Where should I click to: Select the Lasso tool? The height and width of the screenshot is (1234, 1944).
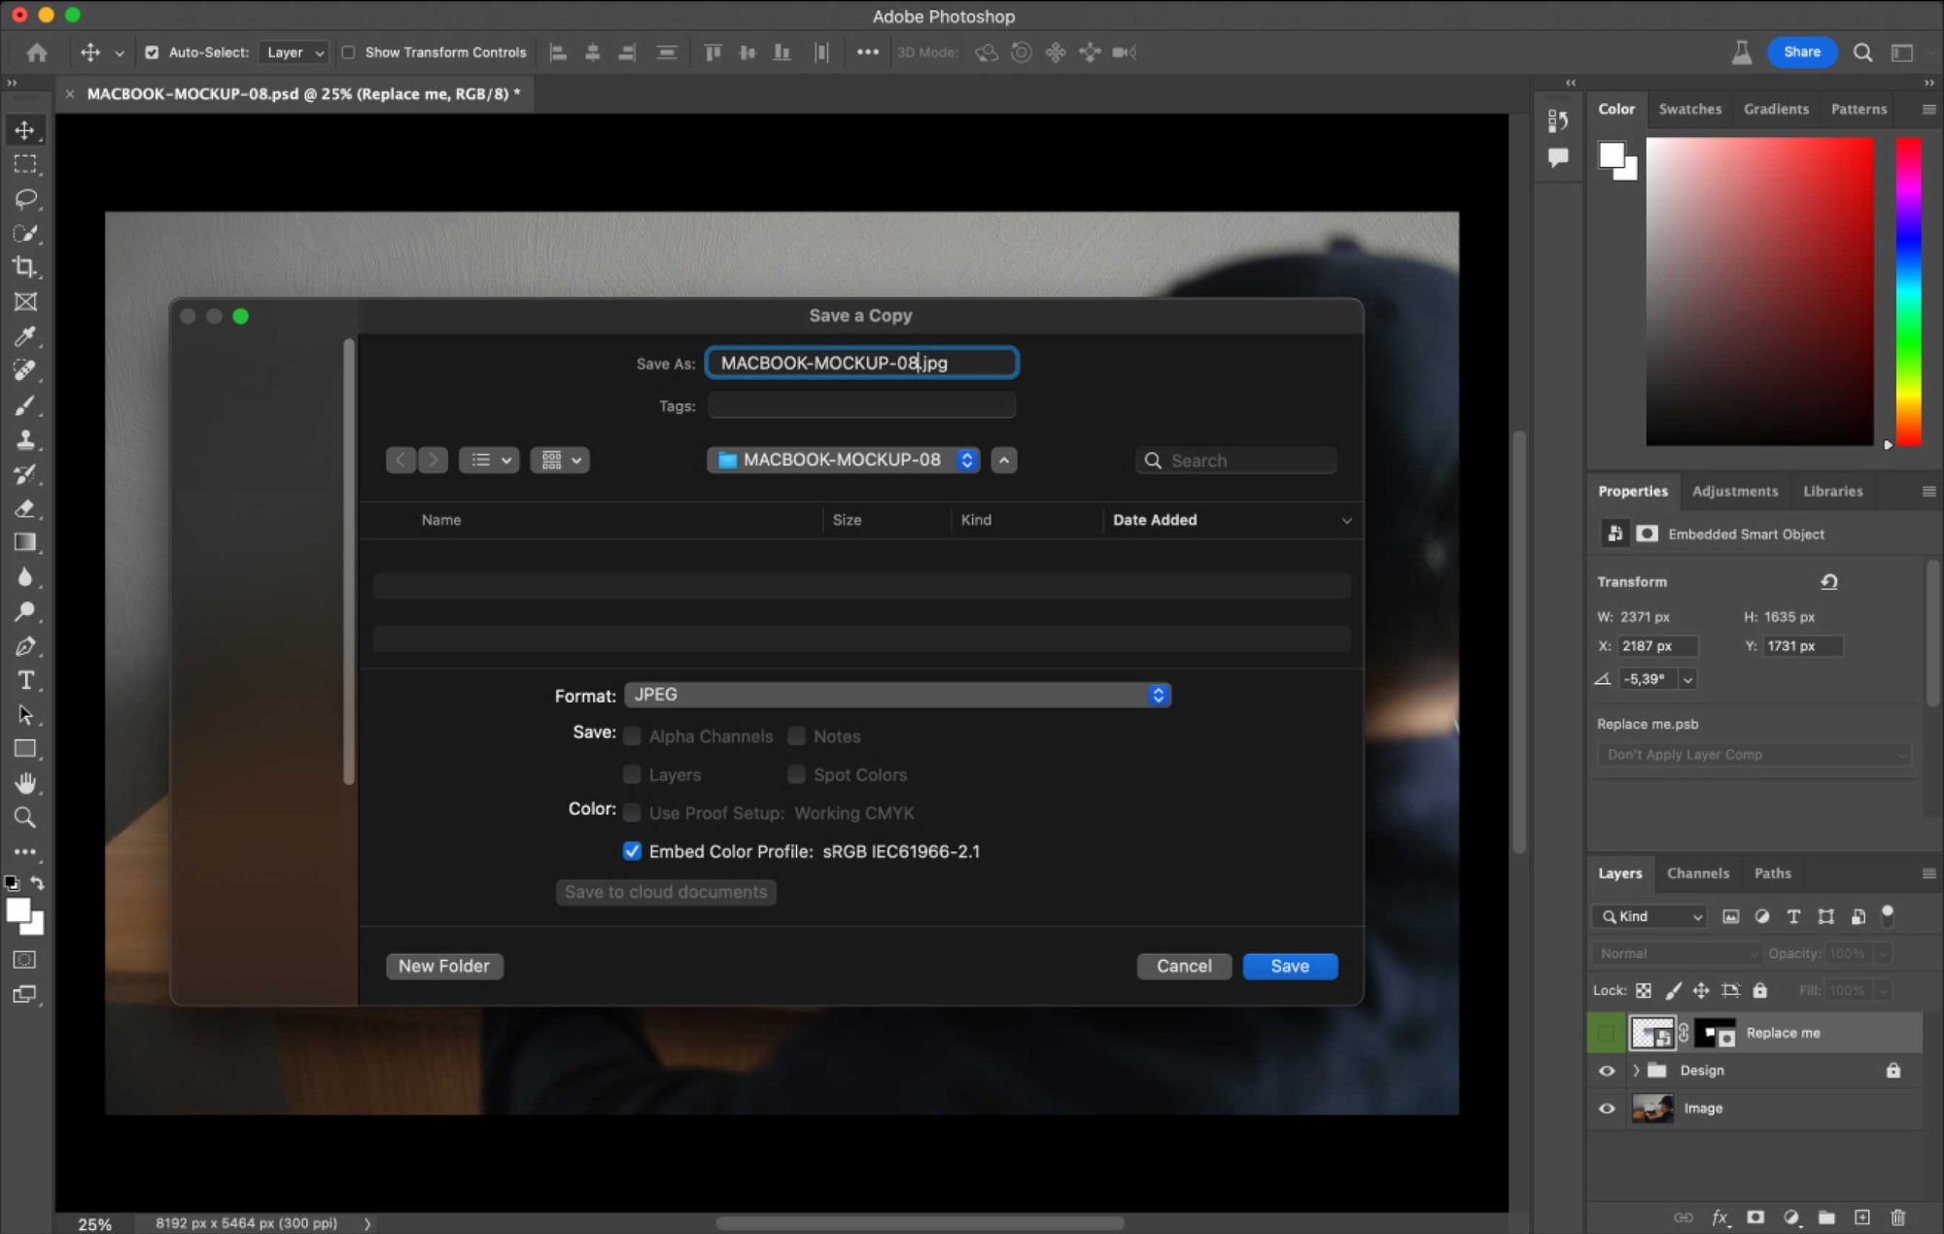tap(25, 199)
